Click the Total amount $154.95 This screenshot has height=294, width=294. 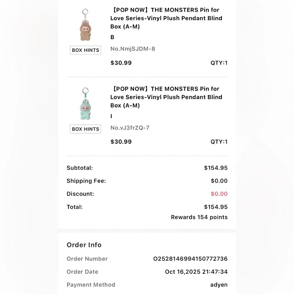tap(216, 207)
